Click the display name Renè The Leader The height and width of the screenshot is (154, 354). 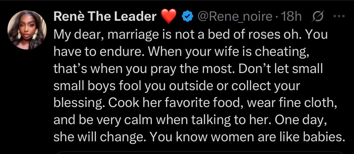pyautogui.click(x=105, y=16)
